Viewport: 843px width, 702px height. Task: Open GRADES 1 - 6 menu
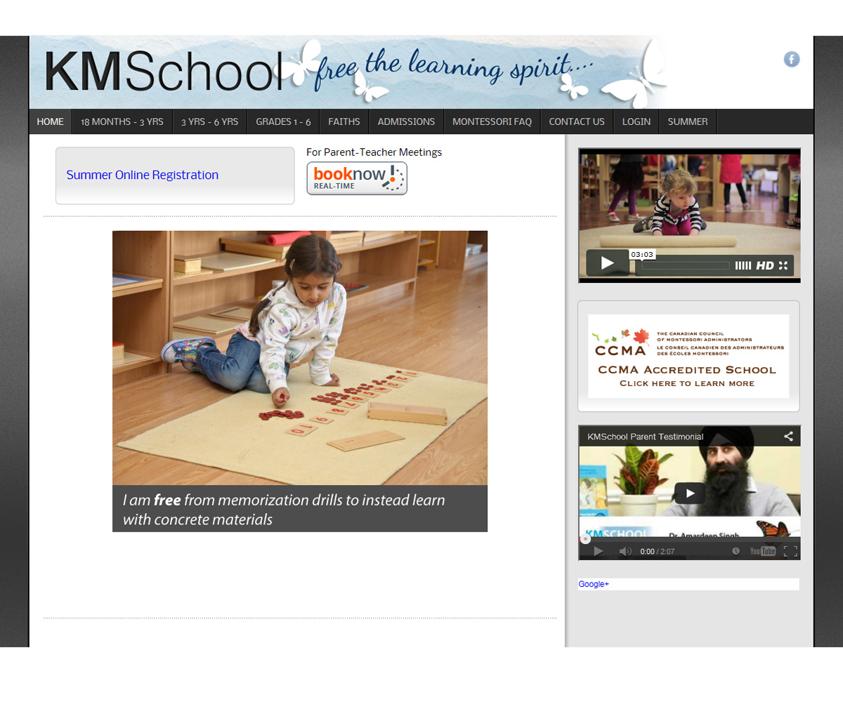(x=283, y=121)
